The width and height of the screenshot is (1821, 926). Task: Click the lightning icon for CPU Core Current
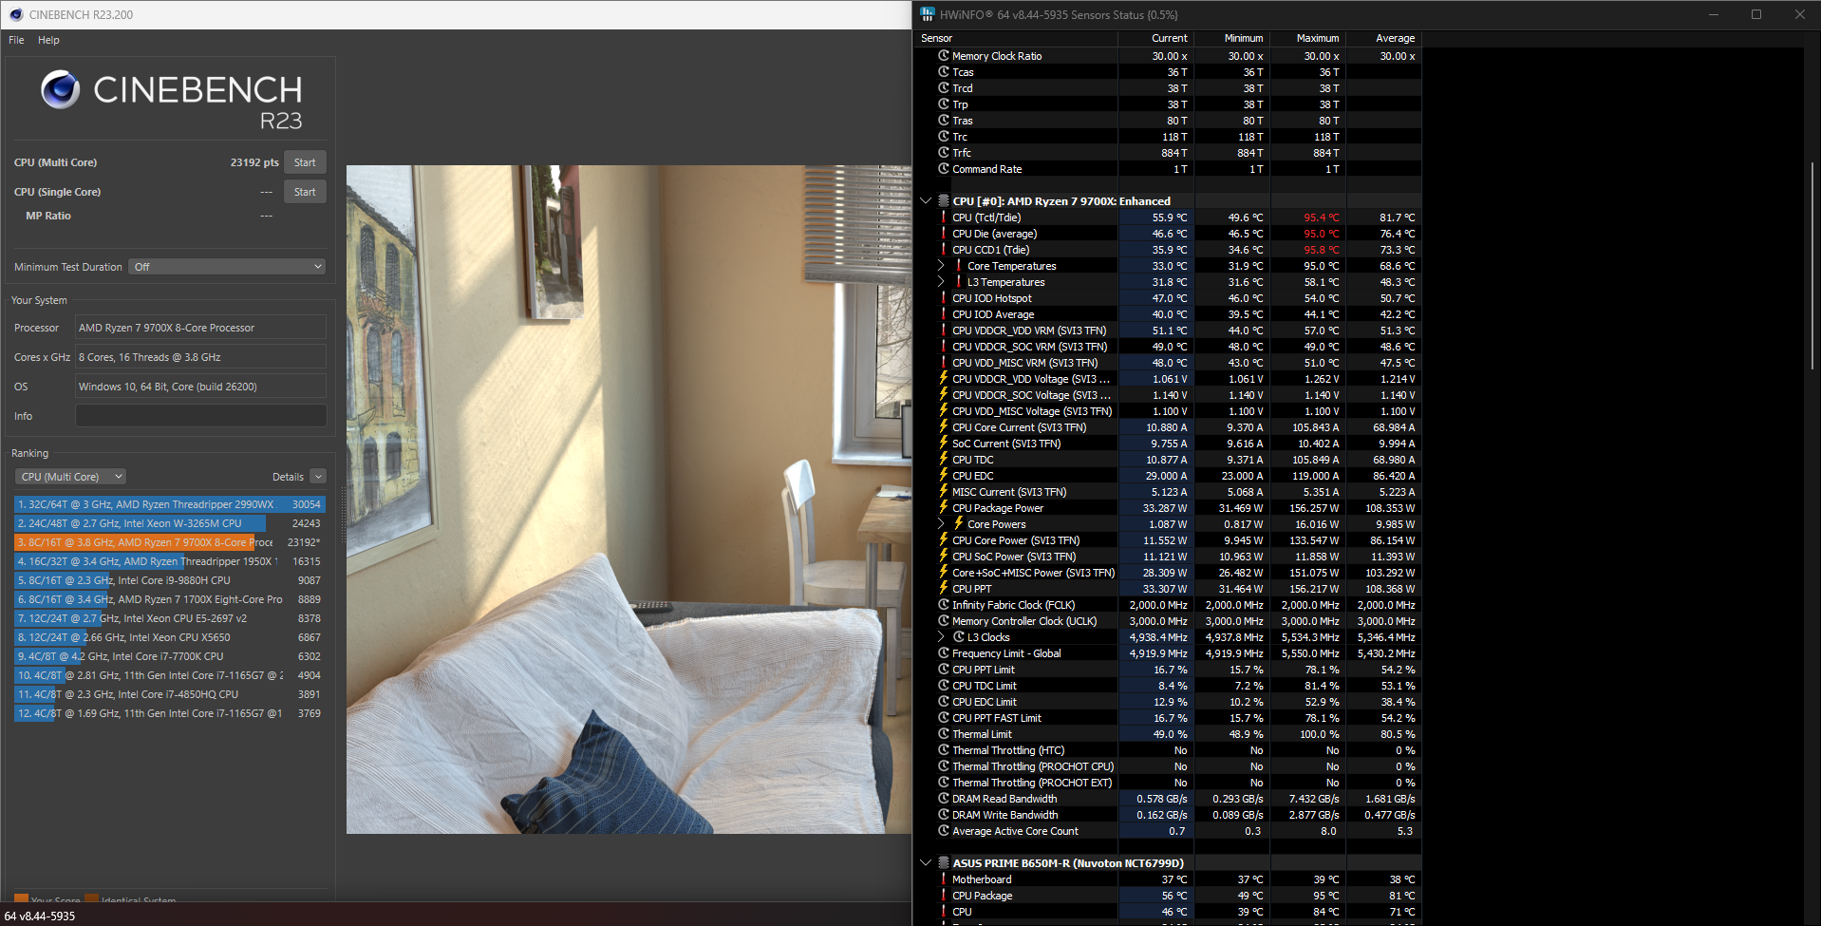point(944,427)
